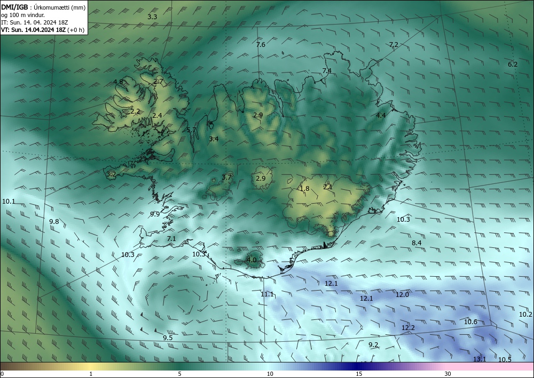Screen dimensions: 534x378
Task: Click the title line 'DMI/IGB : Úrkomumætti (mm)'
Action: coord(43,7)
